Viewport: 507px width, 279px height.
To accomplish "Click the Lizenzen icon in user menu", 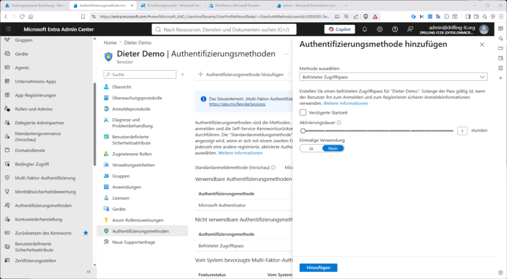I will pyautogui.click(x=106, y=198).
